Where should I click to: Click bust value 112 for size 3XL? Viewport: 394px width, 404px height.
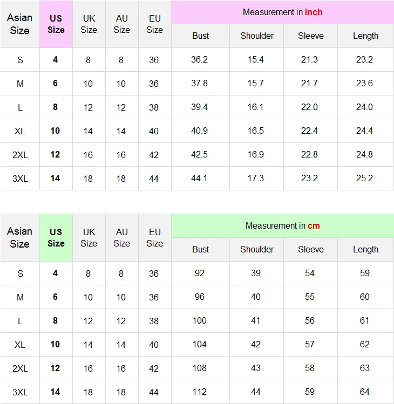[200, 392]
